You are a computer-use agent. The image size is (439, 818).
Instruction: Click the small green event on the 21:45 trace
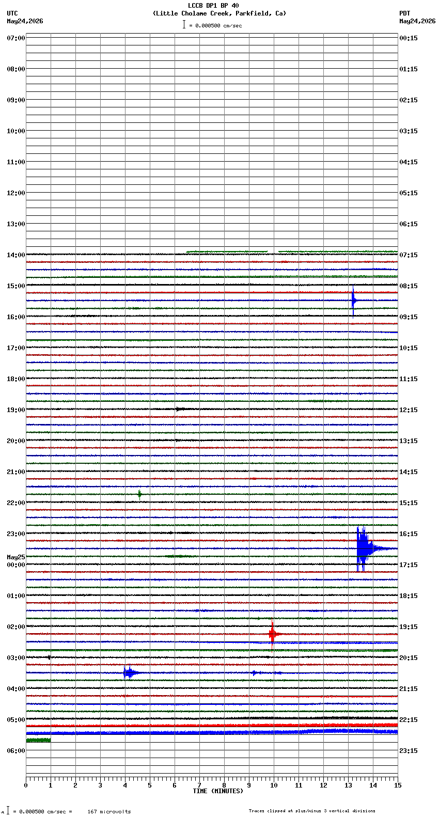(139, 494)
